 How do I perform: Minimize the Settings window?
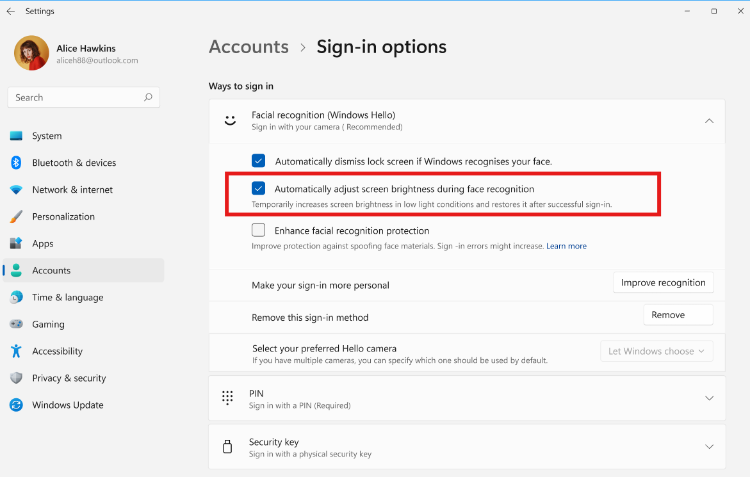pos(687,11)
